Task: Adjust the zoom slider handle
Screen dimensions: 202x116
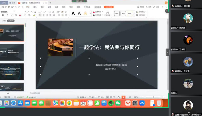Action: click(x=153, y=97)
